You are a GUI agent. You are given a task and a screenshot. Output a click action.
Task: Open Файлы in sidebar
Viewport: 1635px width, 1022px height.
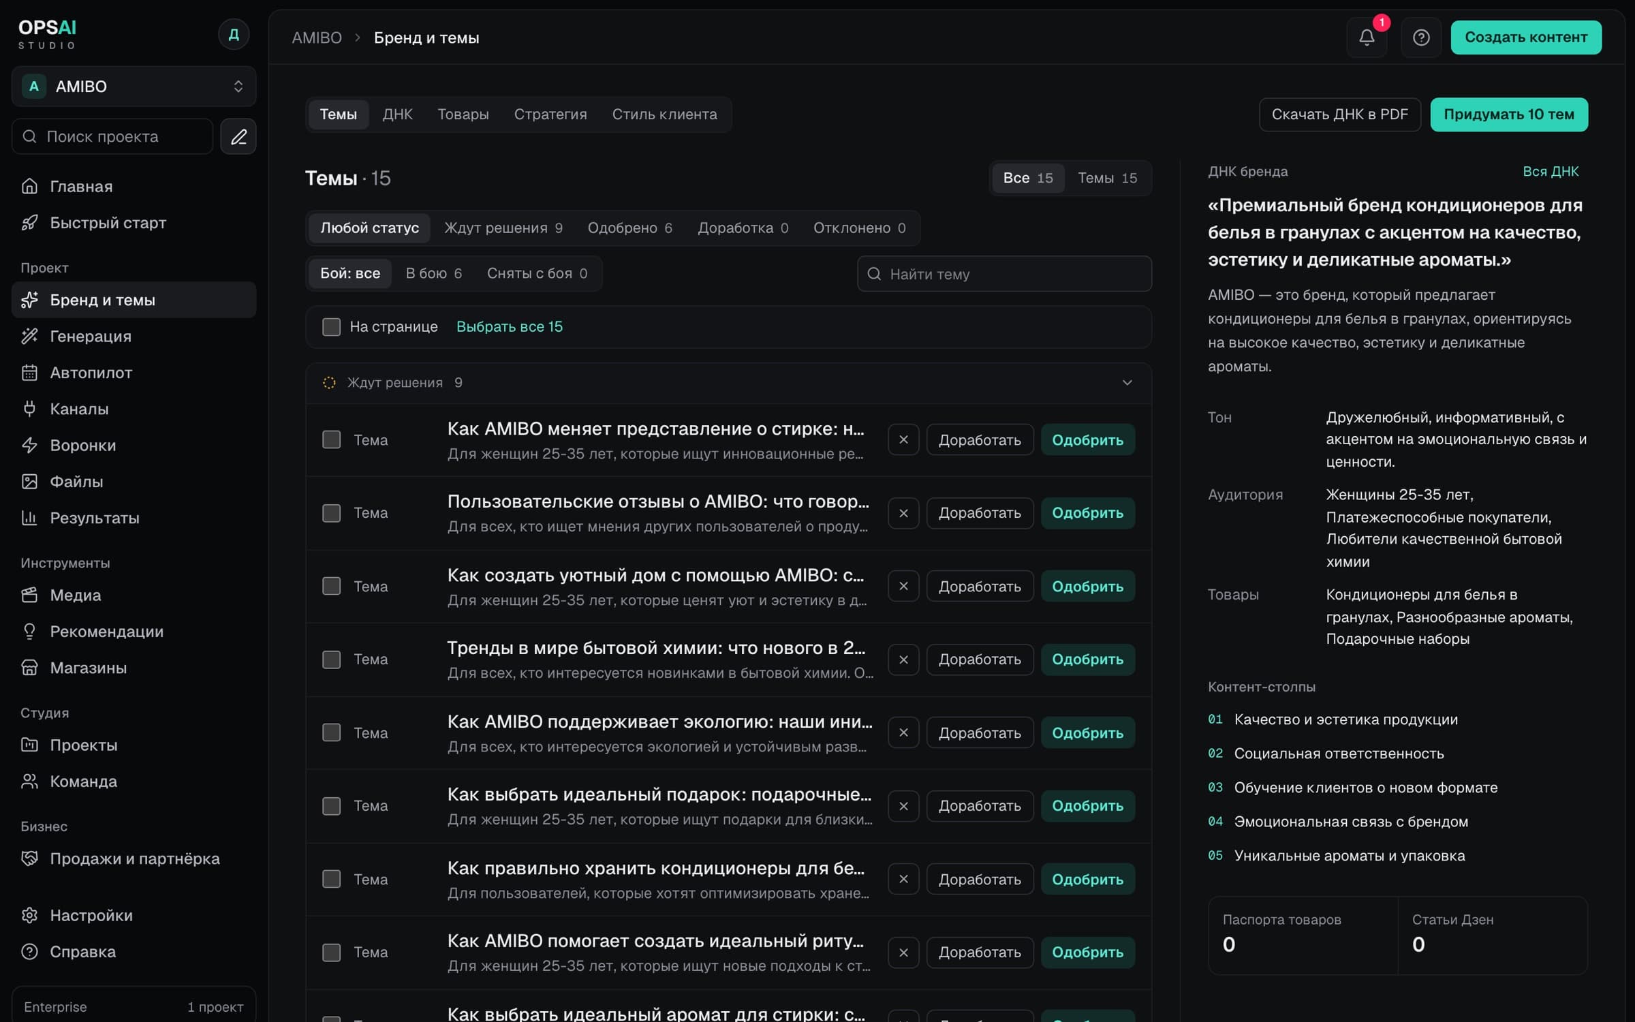[x=134, y=482]
